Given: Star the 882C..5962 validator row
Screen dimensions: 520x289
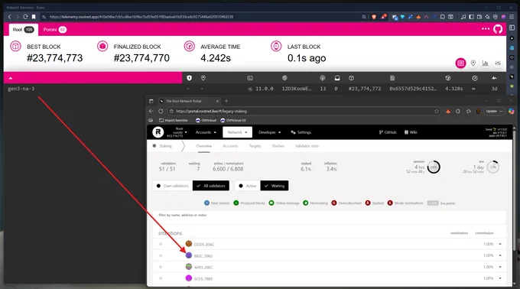Looking at the screenshot, I should [x=161, y=255].
